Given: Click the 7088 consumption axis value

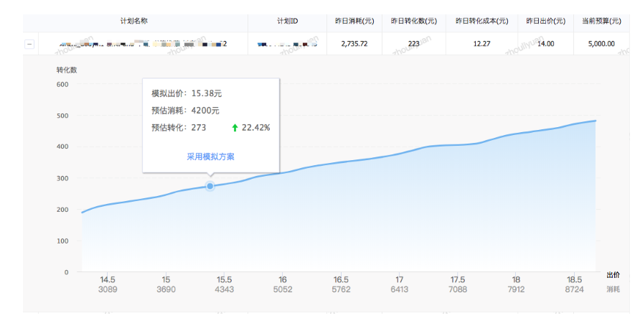Looking at the screenshot, I should point(458,289).
